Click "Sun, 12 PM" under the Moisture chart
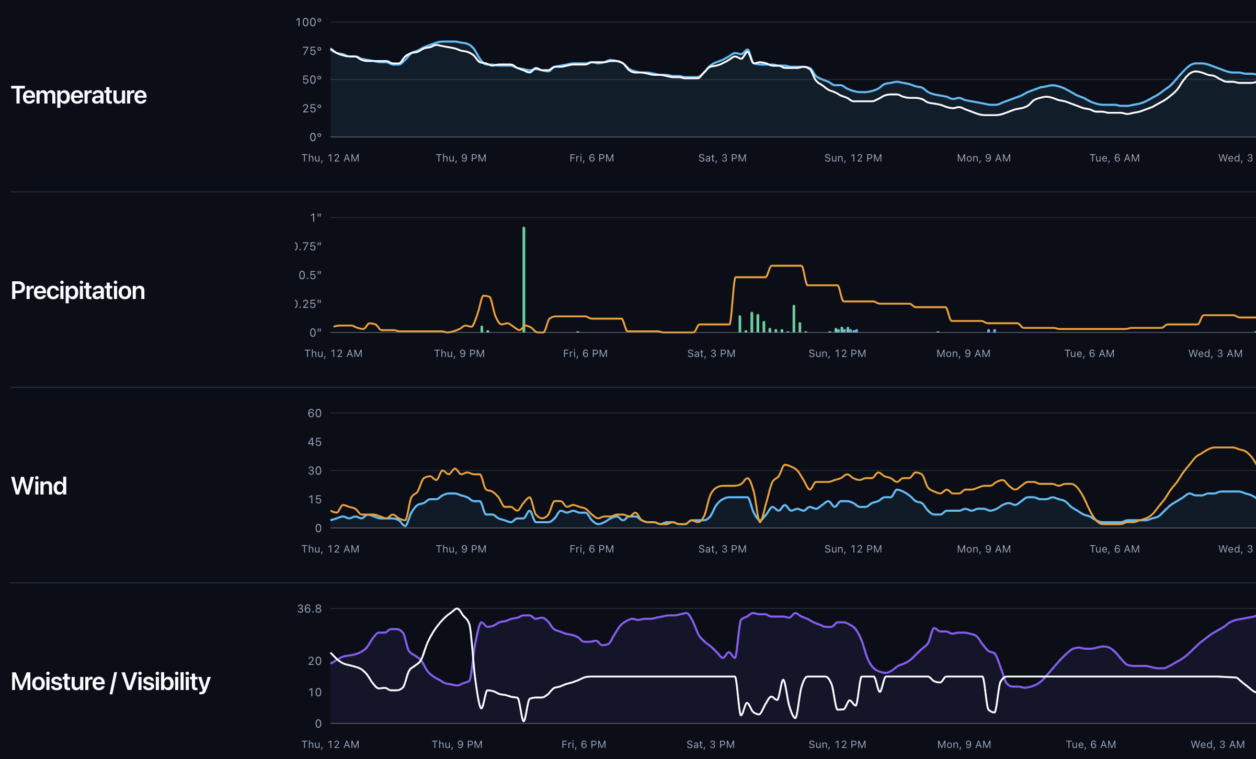This screenshot has width=1256, height=759. (838, 744)
